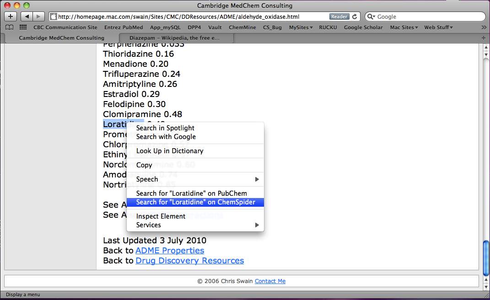The height and width of the screenshot is (300, 490).
Task: Open the Top Sites grid icon
Action: [x=23, y=27]
